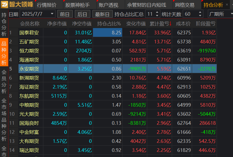Increase 统计天数 with the up arrow

click(x=200, y=12)
